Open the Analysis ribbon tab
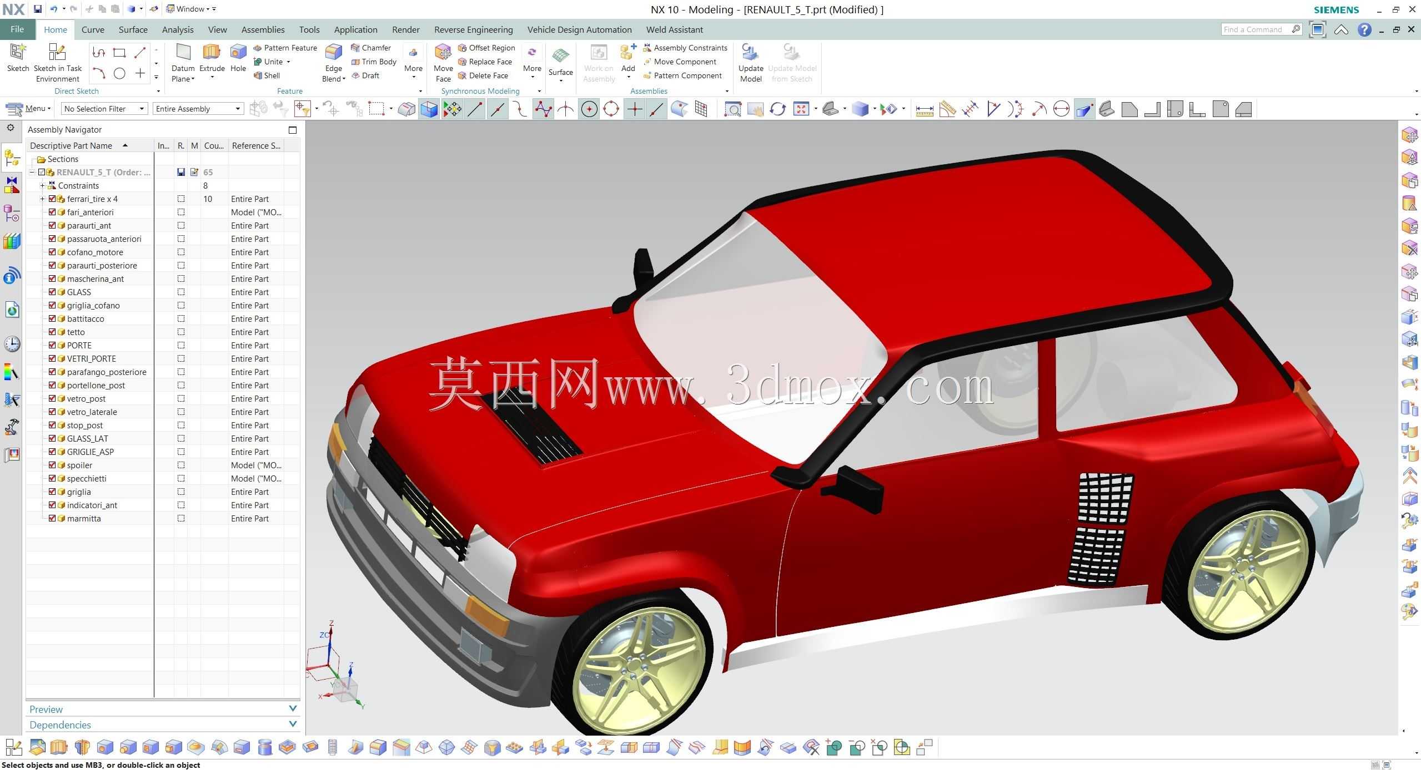The width and height of the screenshot is (1421, 770). pyautogui.click(x=178, y=29)
